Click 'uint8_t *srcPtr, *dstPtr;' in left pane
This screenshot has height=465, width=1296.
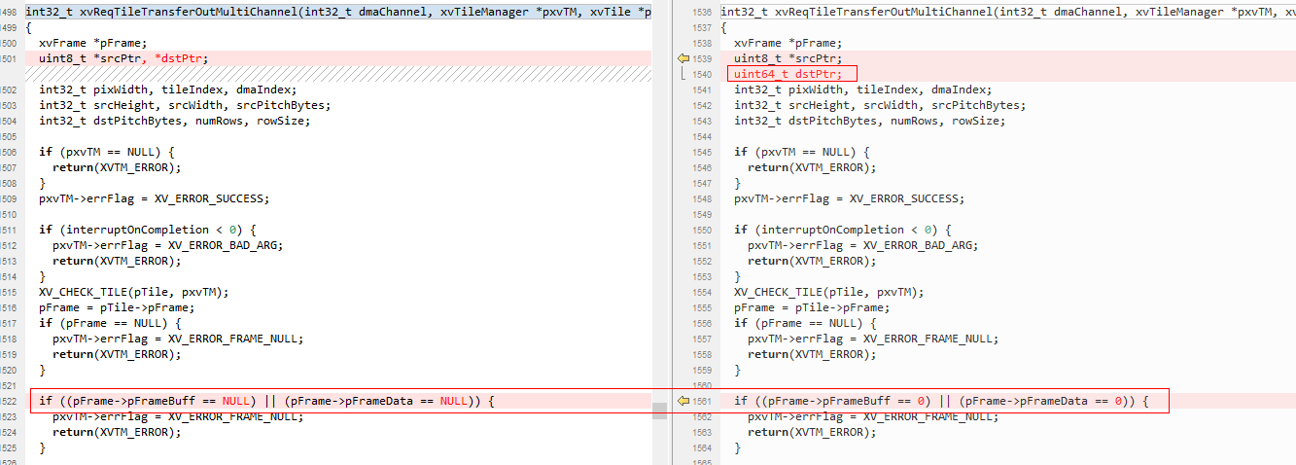click(x=123, y=58)
